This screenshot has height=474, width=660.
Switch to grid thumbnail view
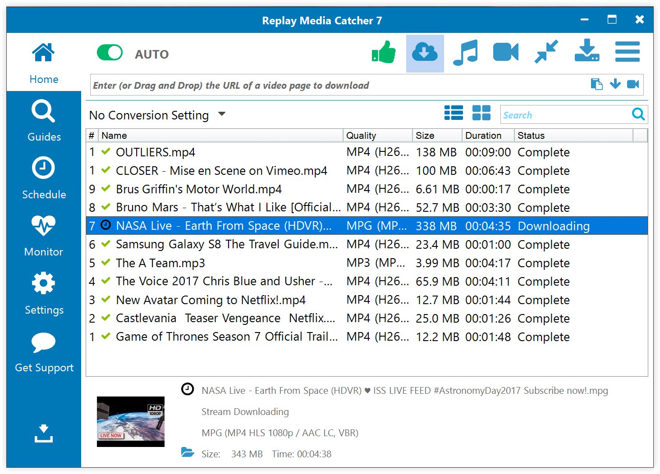tap(481, 113)
